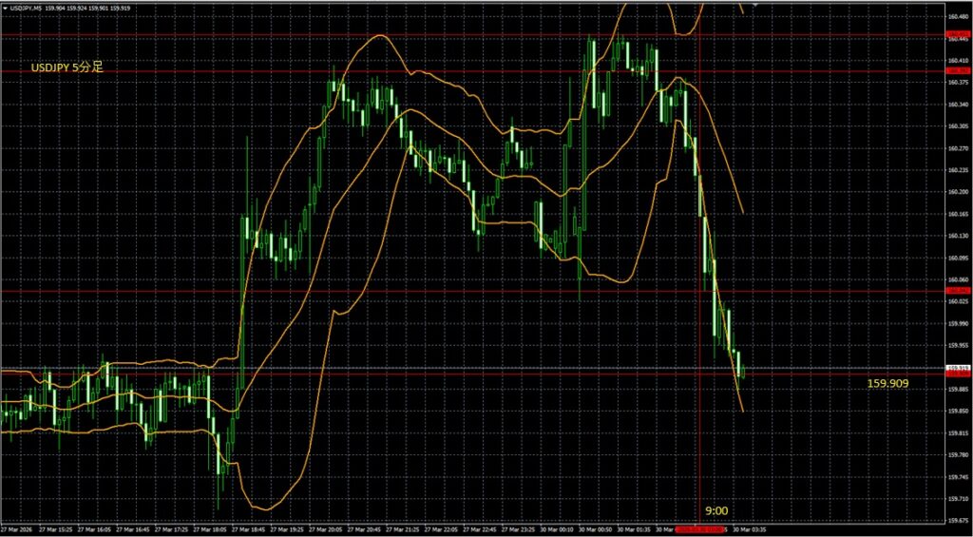Click '27 Mar 15:25' on the time axis
973x537 pixels.
pyautogui.click(x=56, y=529)
